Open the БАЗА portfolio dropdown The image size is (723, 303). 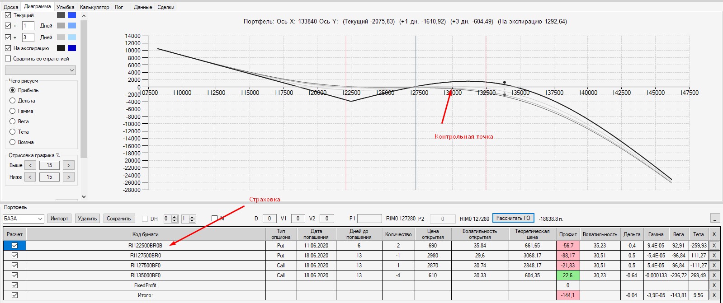[x=23, y=219]
